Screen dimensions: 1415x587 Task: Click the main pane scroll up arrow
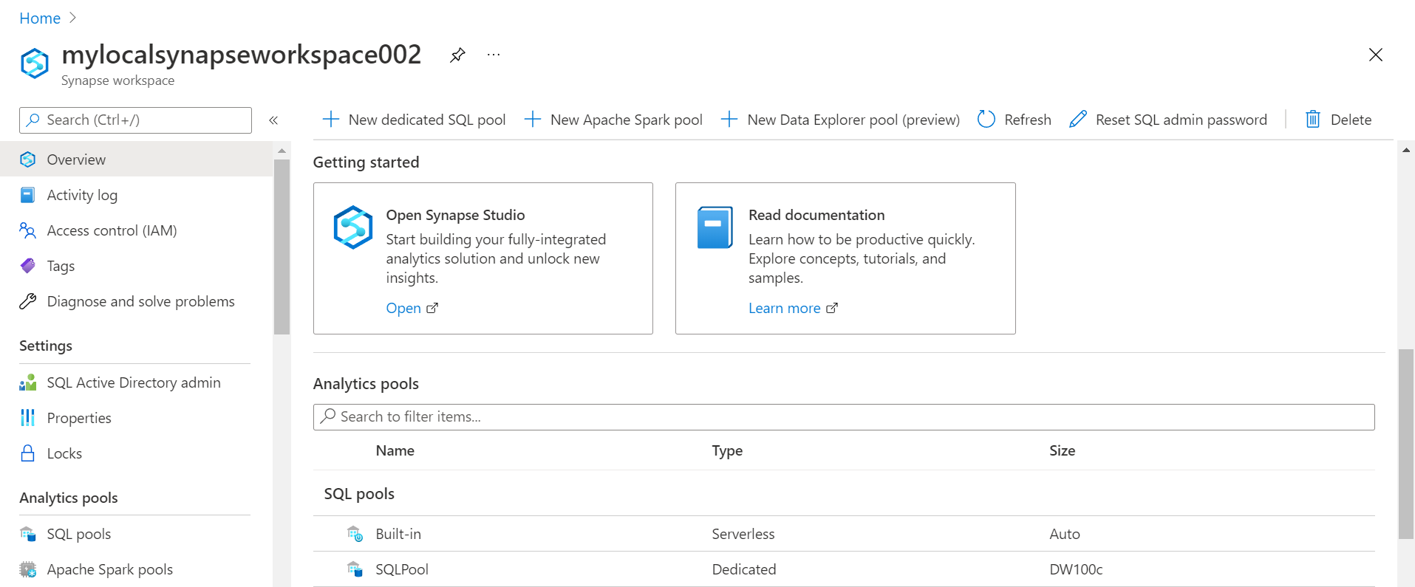(1406, 150)
